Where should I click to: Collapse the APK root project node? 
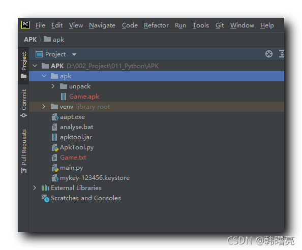[35, 66]
